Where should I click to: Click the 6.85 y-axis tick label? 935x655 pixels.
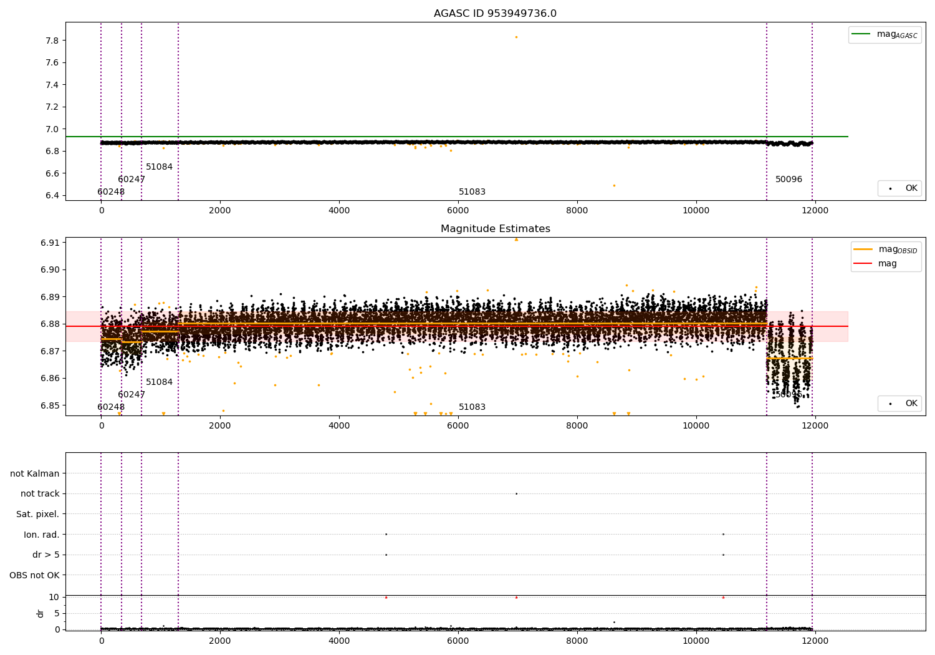click(x=50, y=405)
